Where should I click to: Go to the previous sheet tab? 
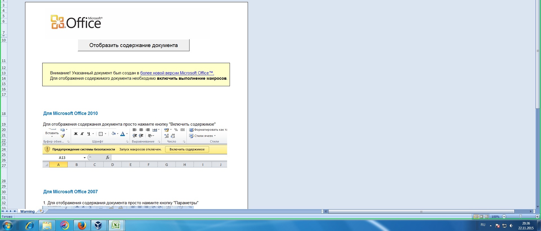coord(7,211)
